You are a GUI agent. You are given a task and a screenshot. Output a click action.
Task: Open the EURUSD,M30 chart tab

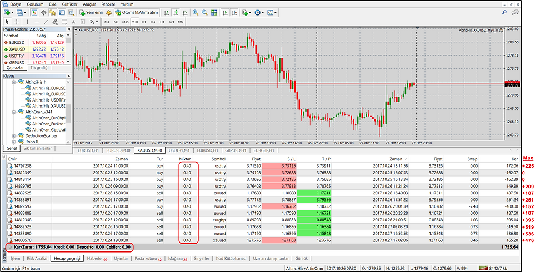[119, 150]
